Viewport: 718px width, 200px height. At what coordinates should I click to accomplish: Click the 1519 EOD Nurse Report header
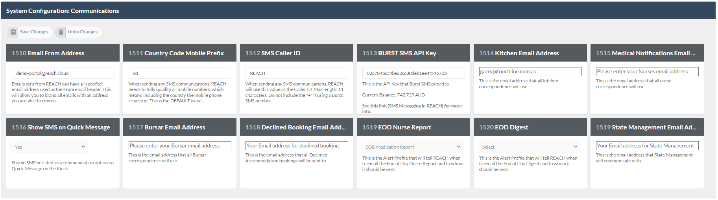pos(413,127)
